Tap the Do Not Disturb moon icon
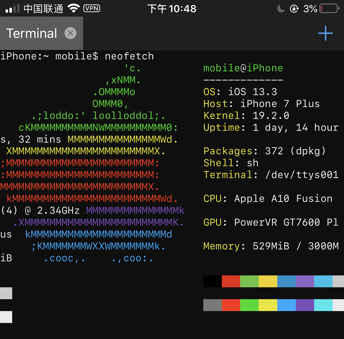This screenshot has width=344, height=339. click(281, 9)
